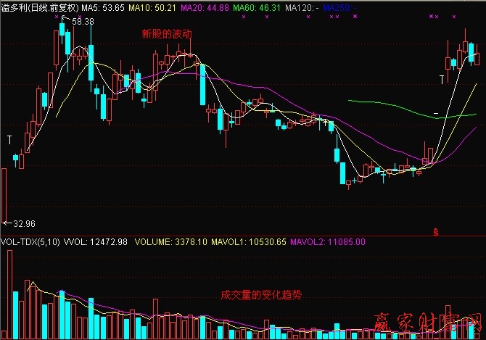Click the 58.38 high price marker
The width and height of the screenshot is (486, 340).
(x=83, y=22)
